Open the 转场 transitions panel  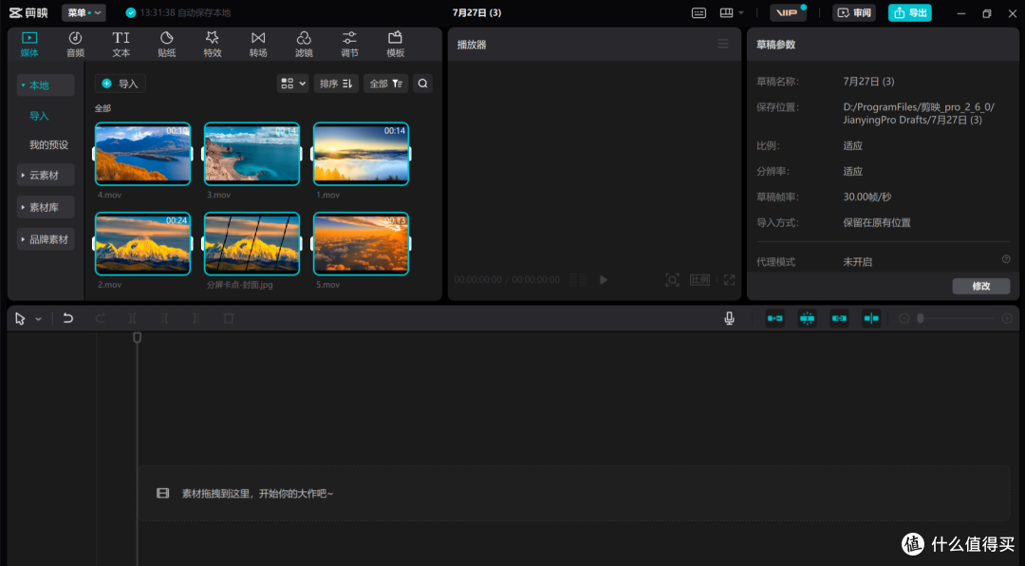(x=258, y=45)
